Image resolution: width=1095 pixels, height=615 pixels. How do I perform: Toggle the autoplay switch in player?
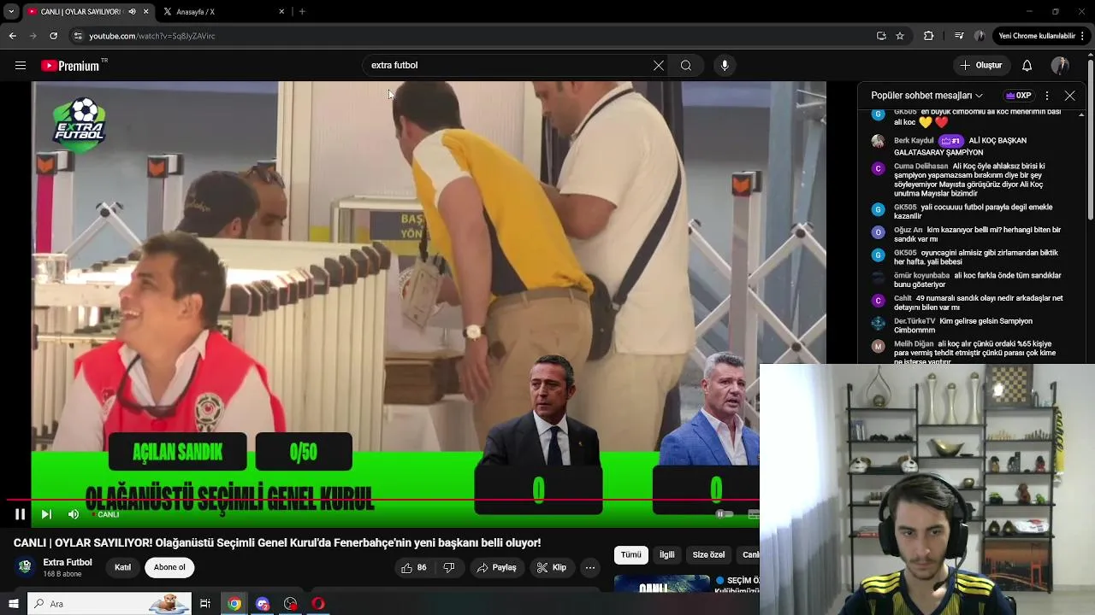tap(724, 514)
